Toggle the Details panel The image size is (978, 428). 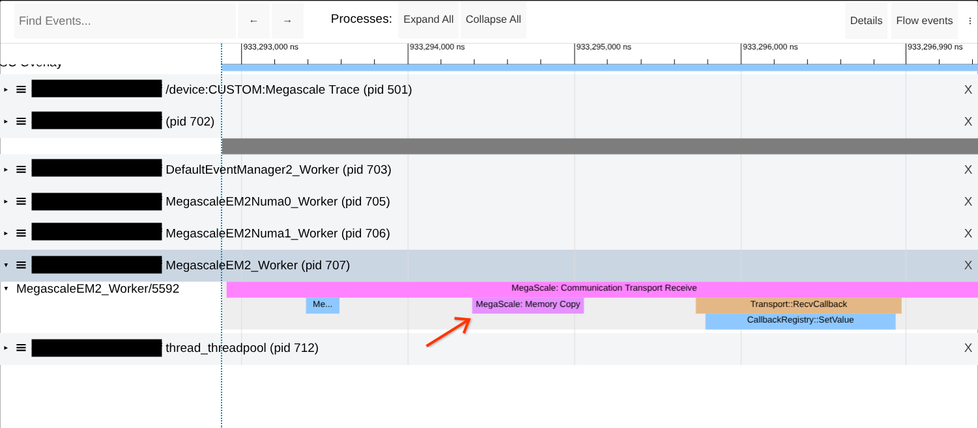(x=866, y=20)
